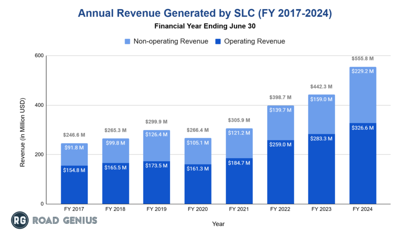Click the $246.6 M total above FY 2017
The height and width of the screenshot is (233, 410).
74,136
